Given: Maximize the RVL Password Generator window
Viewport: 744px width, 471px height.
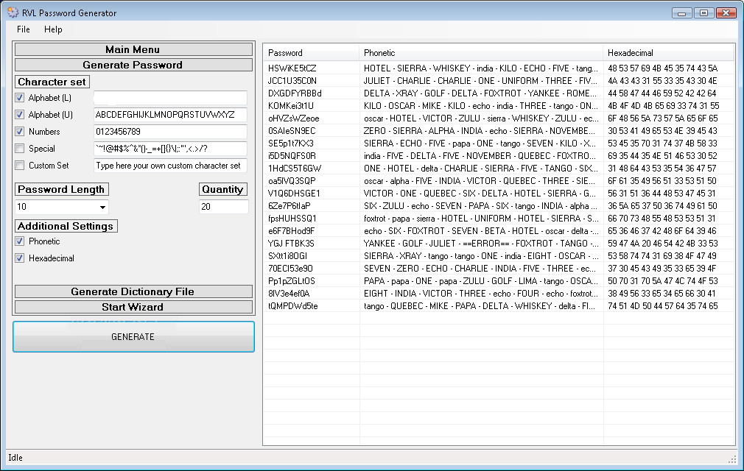Looking at the screenshot, I should pyautogui.click(x=703, y=13).
